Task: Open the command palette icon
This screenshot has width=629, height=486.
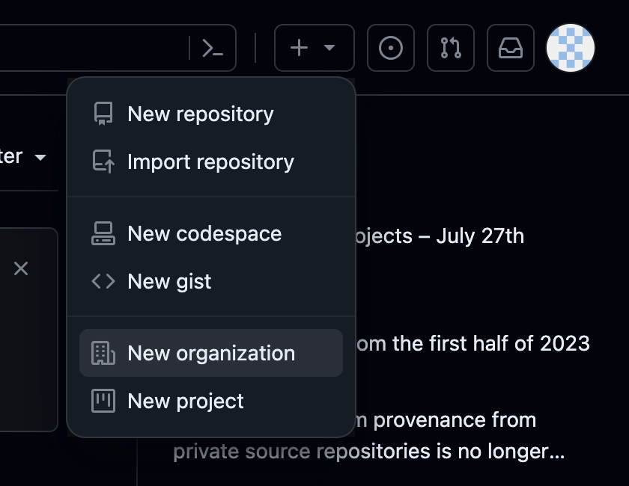Action: [213, 49]
